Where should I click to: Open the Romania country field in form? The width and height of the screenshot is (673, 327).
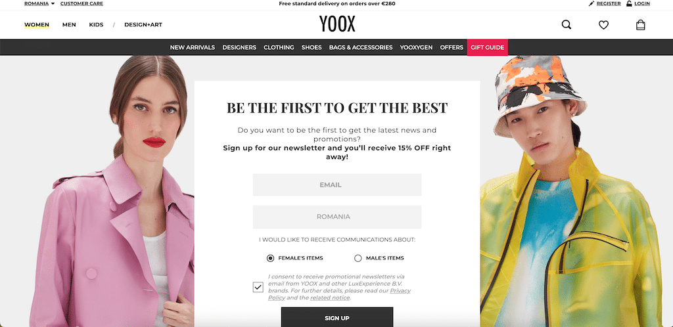(337, 217)
